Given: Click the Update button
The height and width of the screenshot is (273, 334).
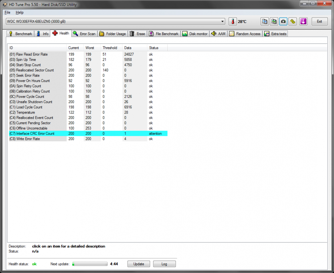Looking at the screenshot, I should pyautogui.click(x=139, y=264).
